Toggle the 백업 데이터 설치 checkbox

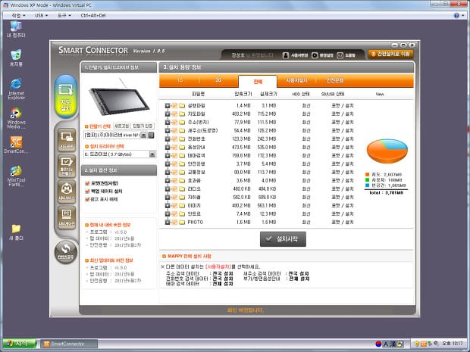pyautogui.click(x=86, y=190)
